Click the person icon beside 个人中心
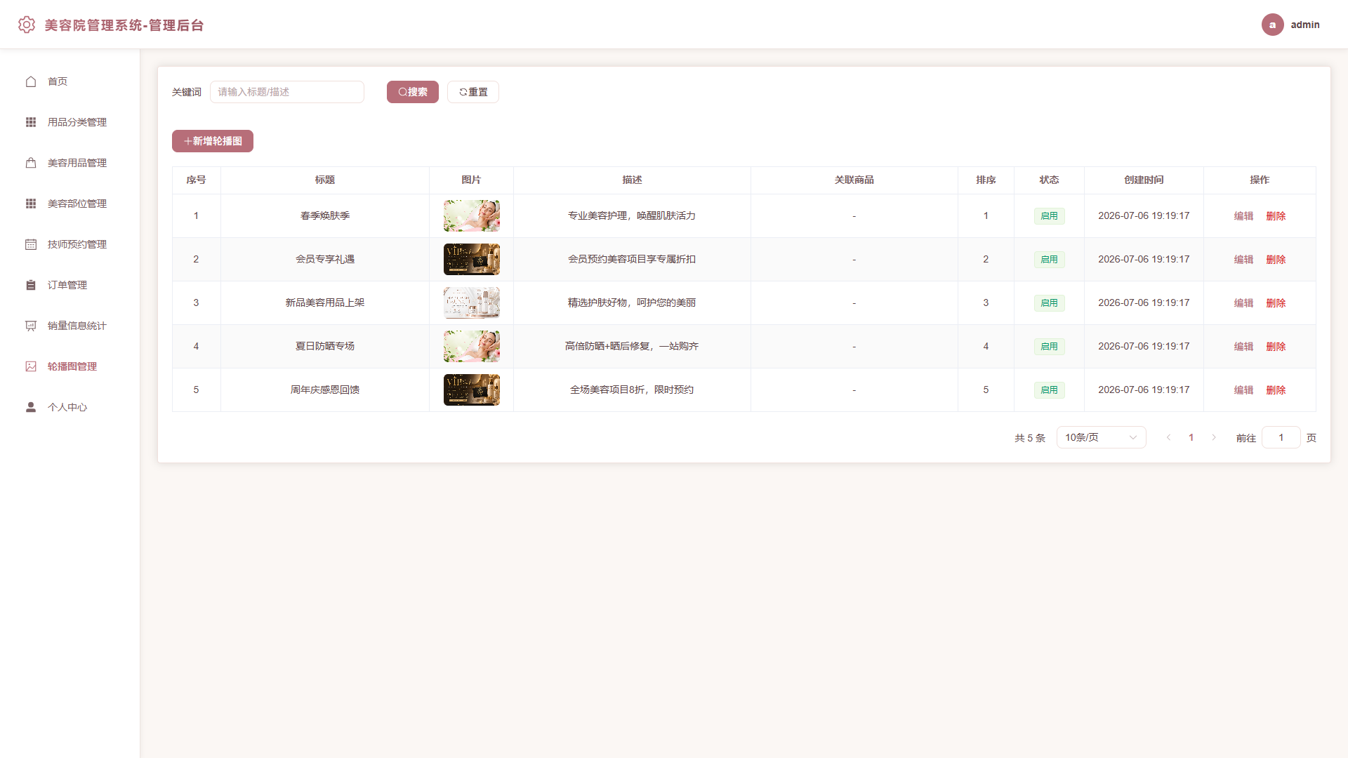The width and height of the screenshot is (1348, 758). point(31,407)
